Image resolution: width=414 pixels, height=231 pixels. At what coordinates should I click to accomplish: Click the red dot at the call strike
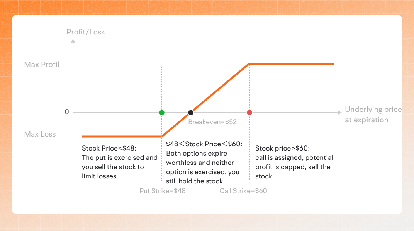pos(249,113)
